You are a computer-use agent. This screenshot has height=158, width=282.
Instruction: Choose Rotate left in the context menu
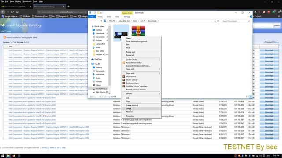pos(130,55)
